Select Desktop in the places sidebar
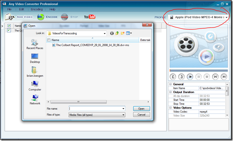233x141 pixels. click(x=35, y=59)
